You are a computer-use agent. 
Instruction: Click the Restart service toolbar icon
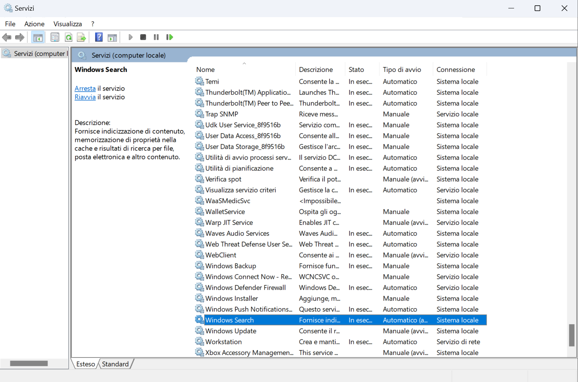click(x=170, y=37)
